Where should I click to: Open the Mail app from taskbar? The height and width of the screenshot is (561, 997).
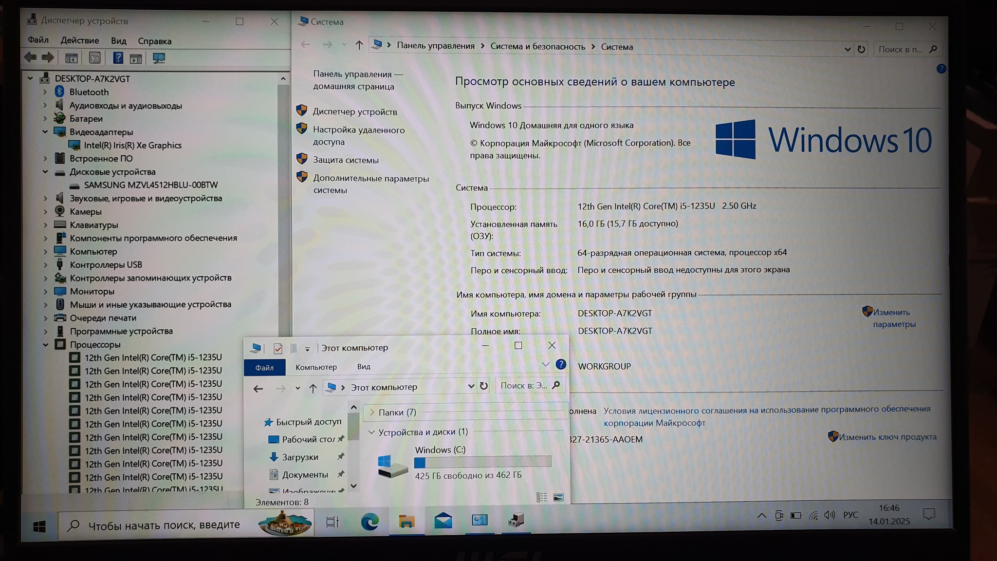pos(443,521)
